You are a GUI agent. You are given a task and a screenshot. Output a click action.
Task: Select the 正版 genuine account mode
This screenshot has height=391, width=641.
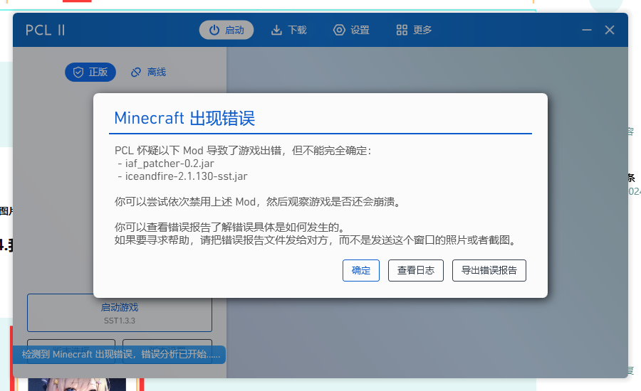tap(90, 73)
